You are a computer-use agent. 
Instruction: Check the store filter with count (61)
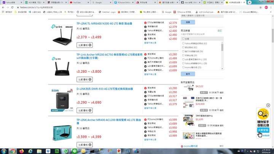(183, 47)
